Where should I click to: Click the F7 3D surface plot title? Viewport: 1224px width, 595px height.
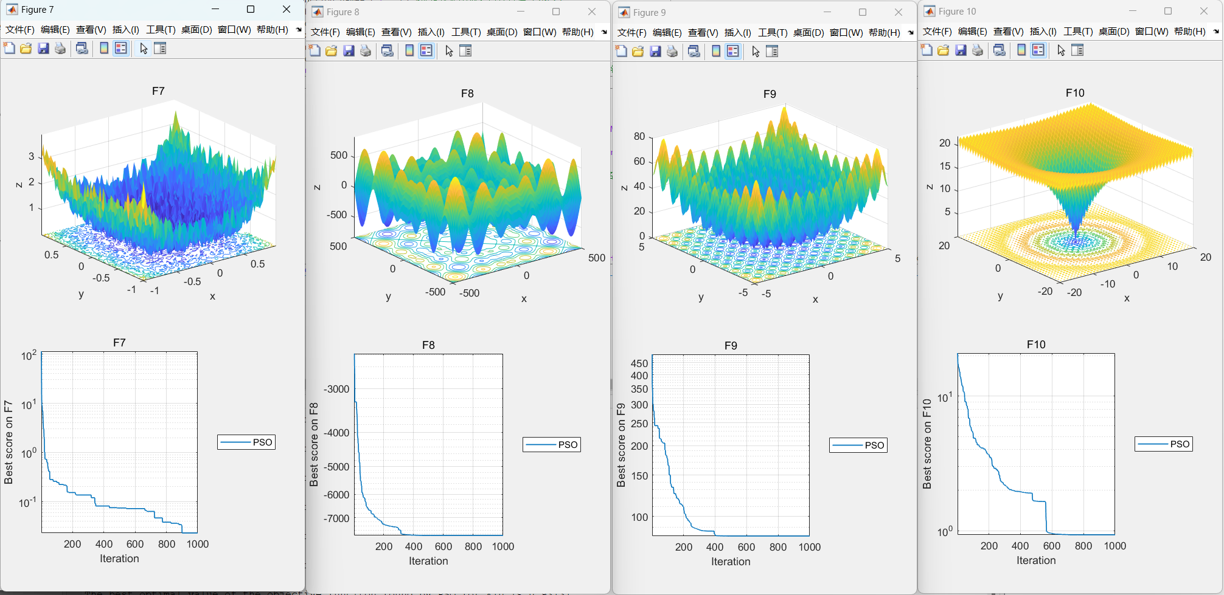click(158, 91)
